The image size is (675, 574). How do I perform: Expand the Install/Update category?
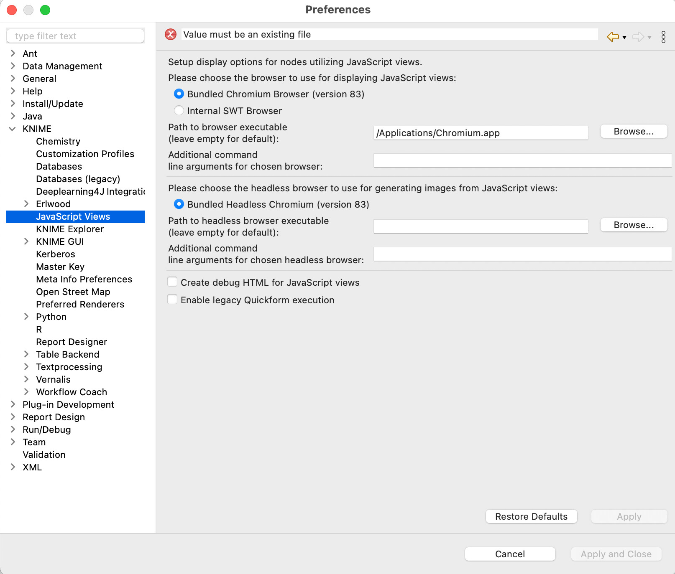[x=13, y=104]
